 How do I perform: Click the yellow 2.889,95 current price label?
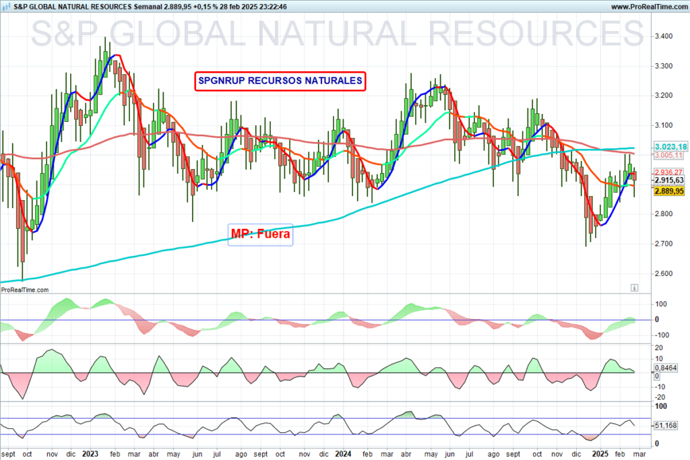pyautogui.click(x=669, y=191)
